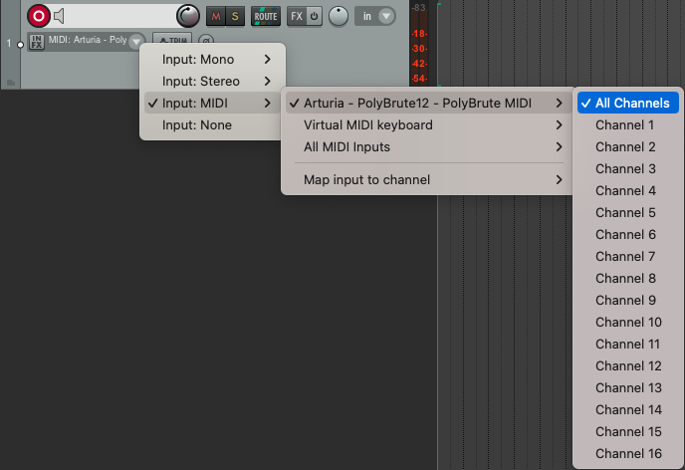Expand the Input: Mono submenu
Screen dimensions: 685x470
(212, 60)
